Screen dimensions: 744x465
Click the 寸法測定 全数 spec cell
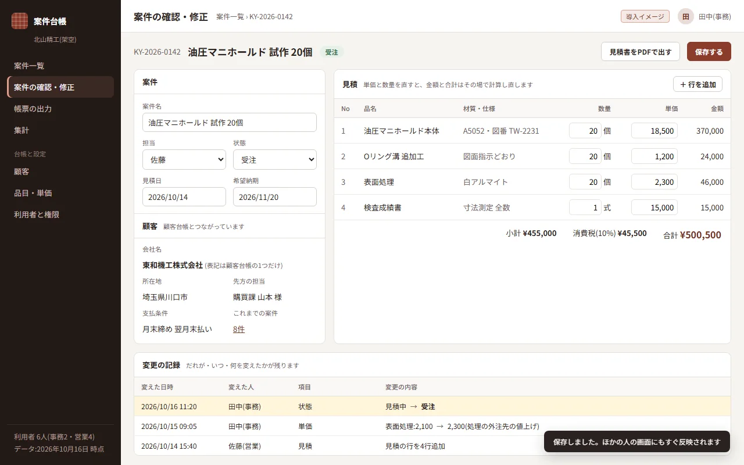(x=487, y=208)
